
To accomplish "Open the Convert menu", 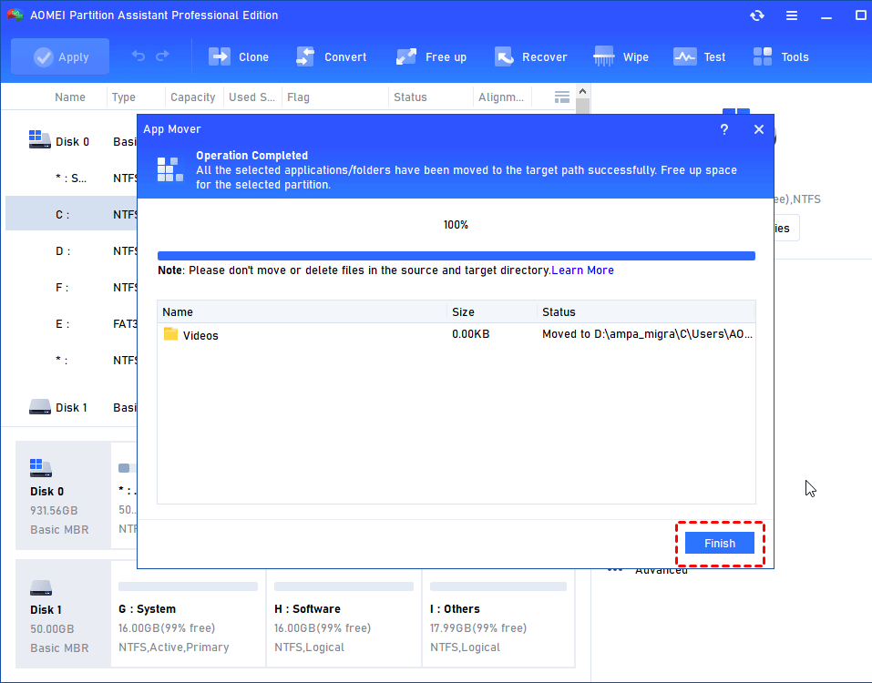I will pyautogui.click(x=331, y=56).
